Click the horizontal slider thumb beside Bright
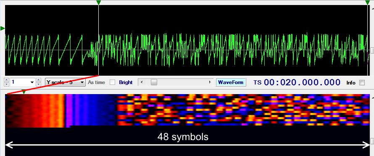This screenshot has height=156, width=374. coord(154,82)
